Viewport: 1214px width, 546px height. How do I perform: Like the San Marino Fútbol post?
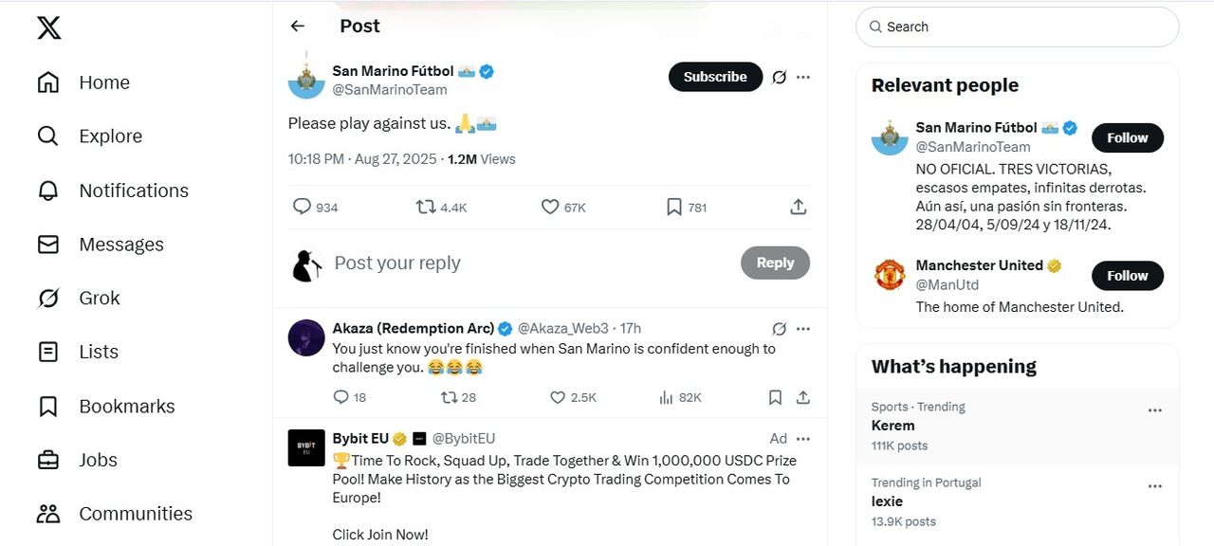550,207
